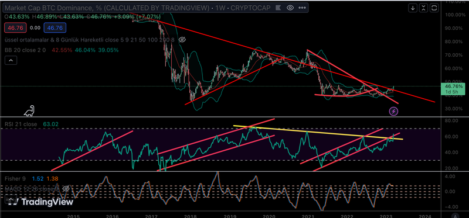Select the RSI 21 close indicator label

click(21, 124)
